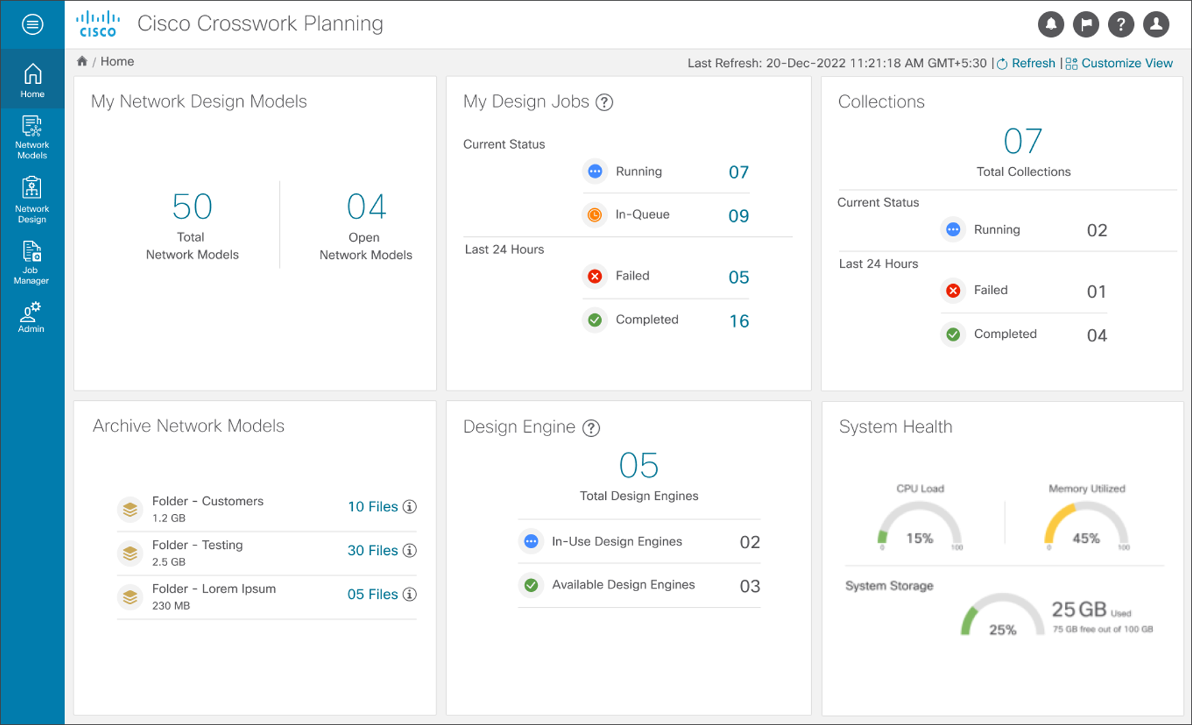
Task: Click the Cisco logo
Action: pyautogui.click(x=98, y=24)
